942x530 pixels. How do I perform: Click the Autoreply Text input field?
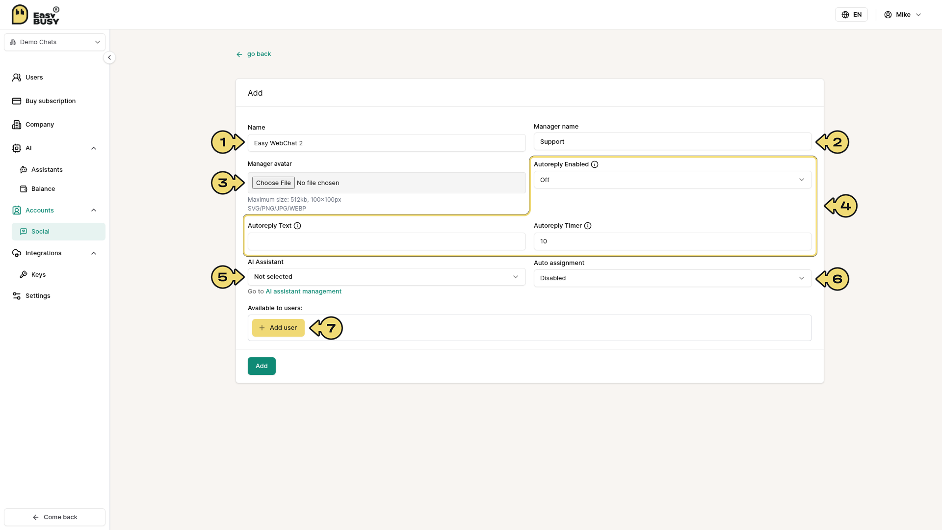[387, 241]
